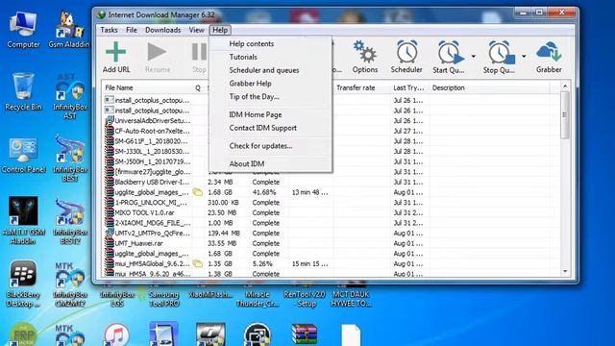The width and height of the screenshot is (615, 346).
Task: Open the Downloads menu
Action: point(162,30)
